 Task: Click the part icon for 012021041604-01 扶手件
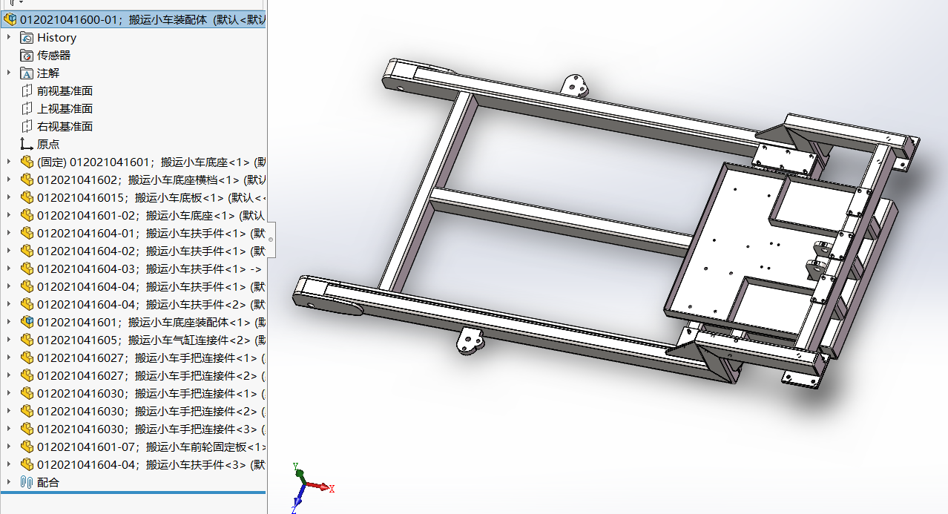coord(27,234)
